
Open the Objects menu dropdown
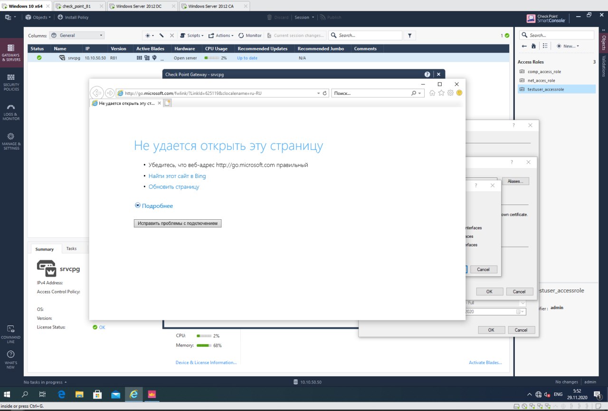coord(38,18)
